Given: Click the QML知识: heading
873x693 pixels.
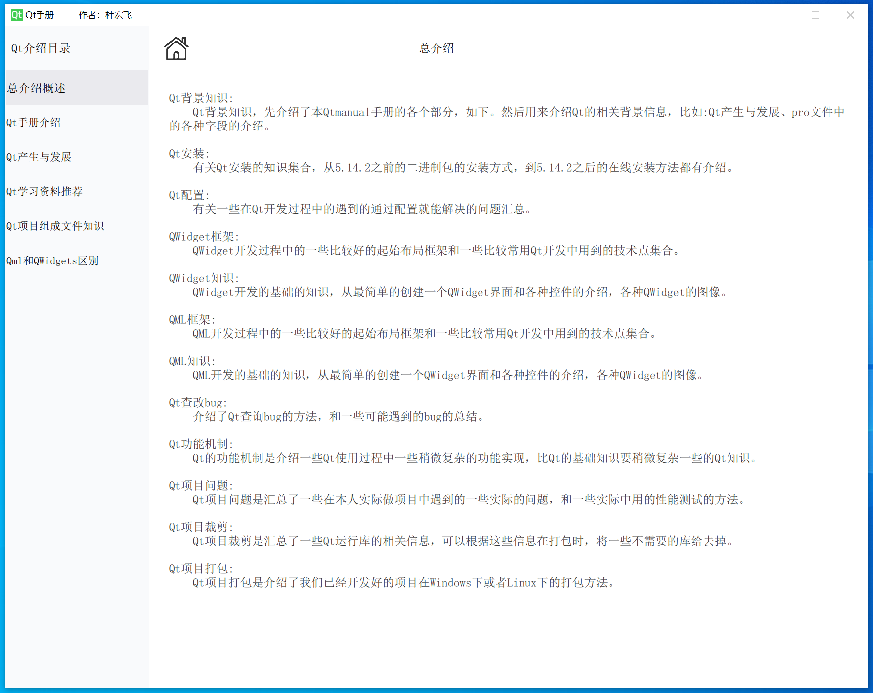Looking at the screenshot, I should coord(192,361).
